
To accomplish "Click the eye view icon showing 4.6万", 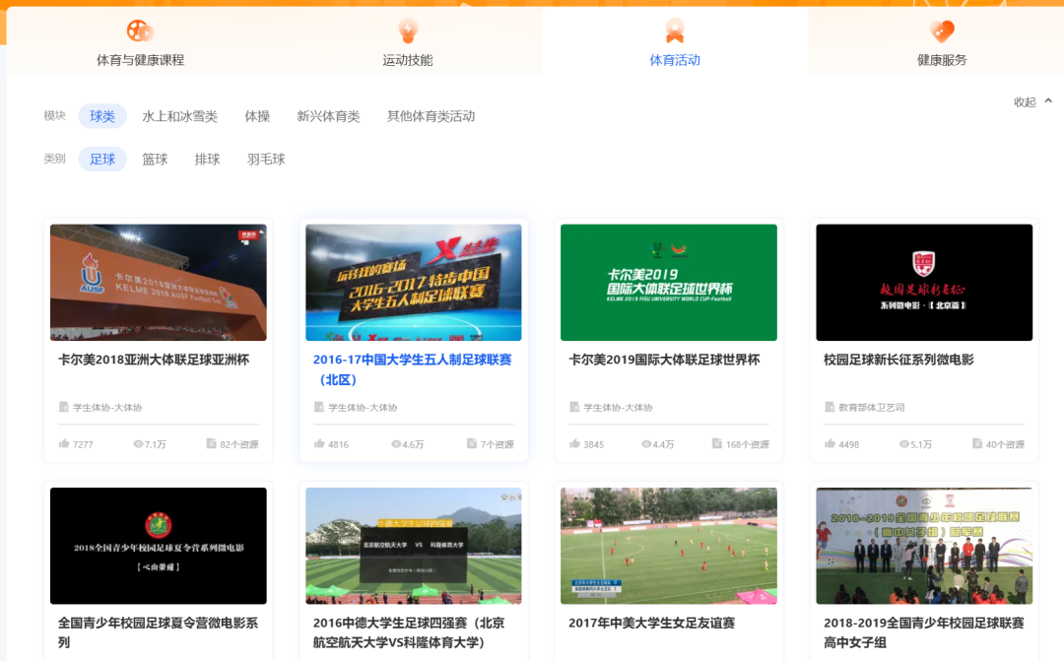I will (x=396, y=444).
